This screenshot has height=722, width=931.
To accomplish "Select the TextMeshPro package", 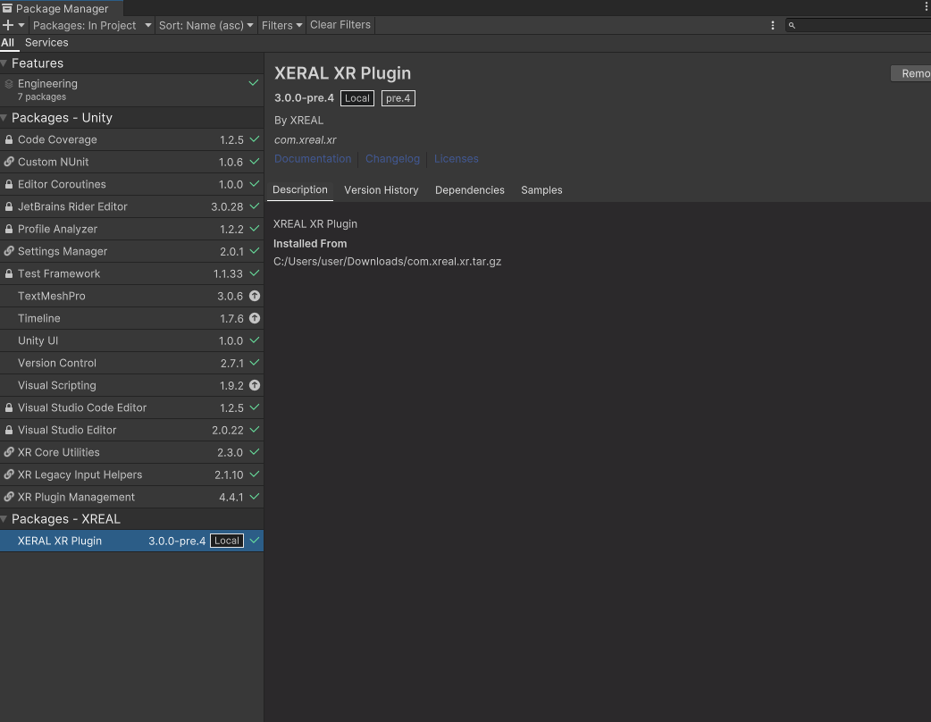I will click(x=132, y=296).
